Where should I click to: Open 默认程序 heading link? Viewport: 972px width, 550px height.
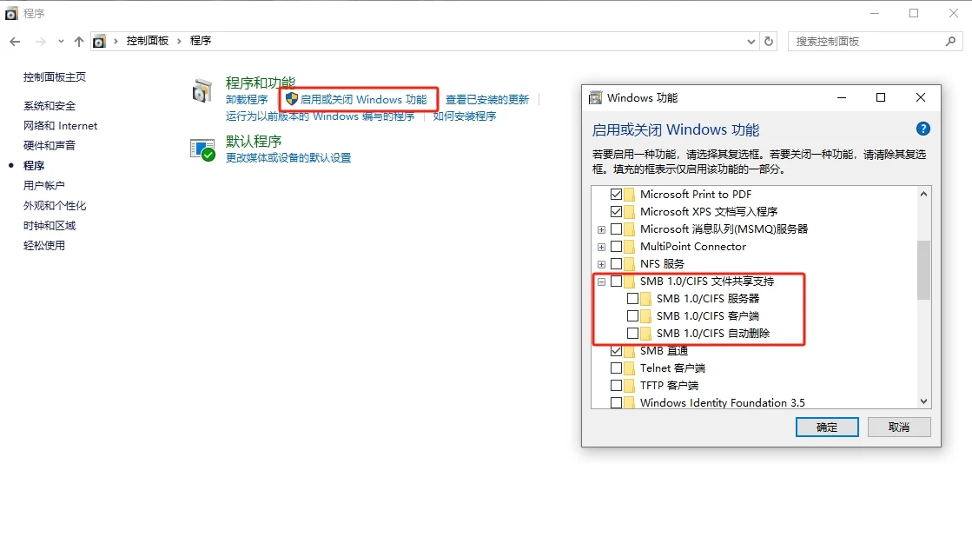pyautogui.click(x=254, y=142)
